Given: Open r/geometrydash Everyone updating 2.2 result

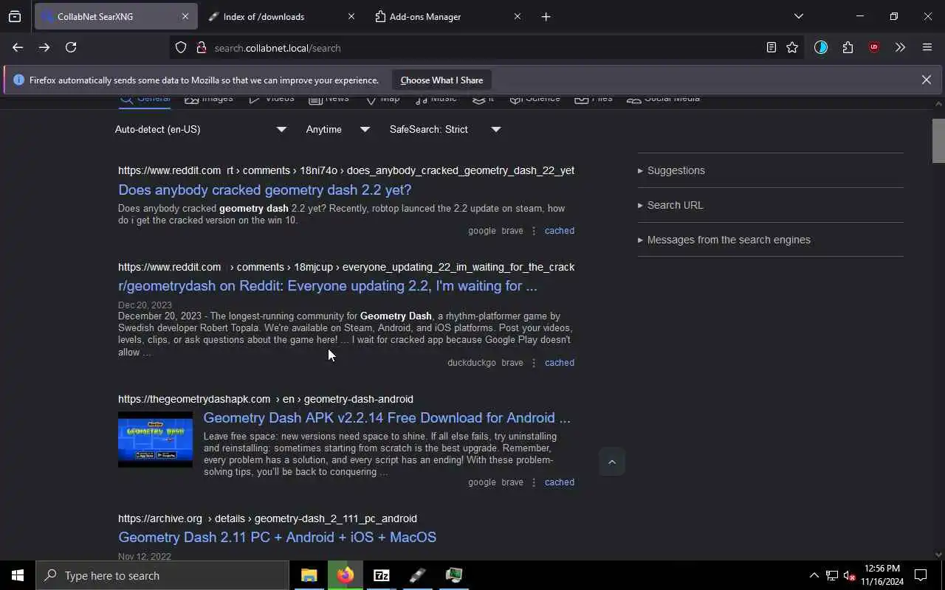Looking at the screenshot, I should click(x=327, y=285).
